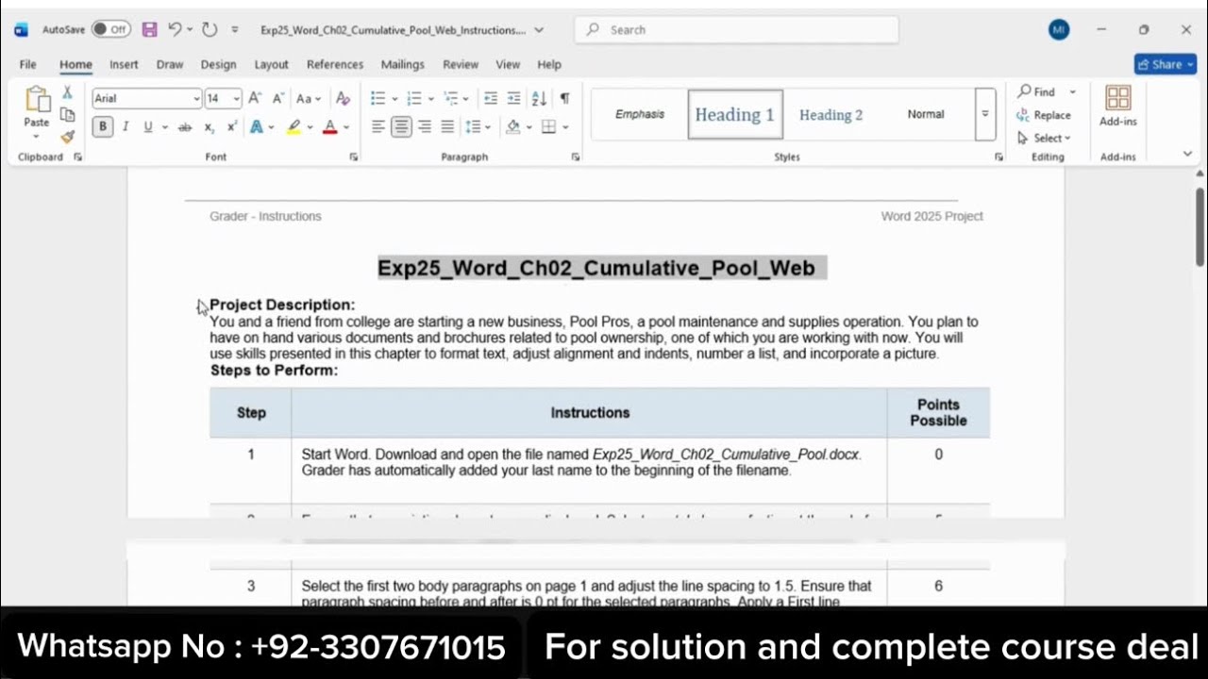Apply red font color
The width and height of the screenshot is (1208, 679).
click(329, 126)
